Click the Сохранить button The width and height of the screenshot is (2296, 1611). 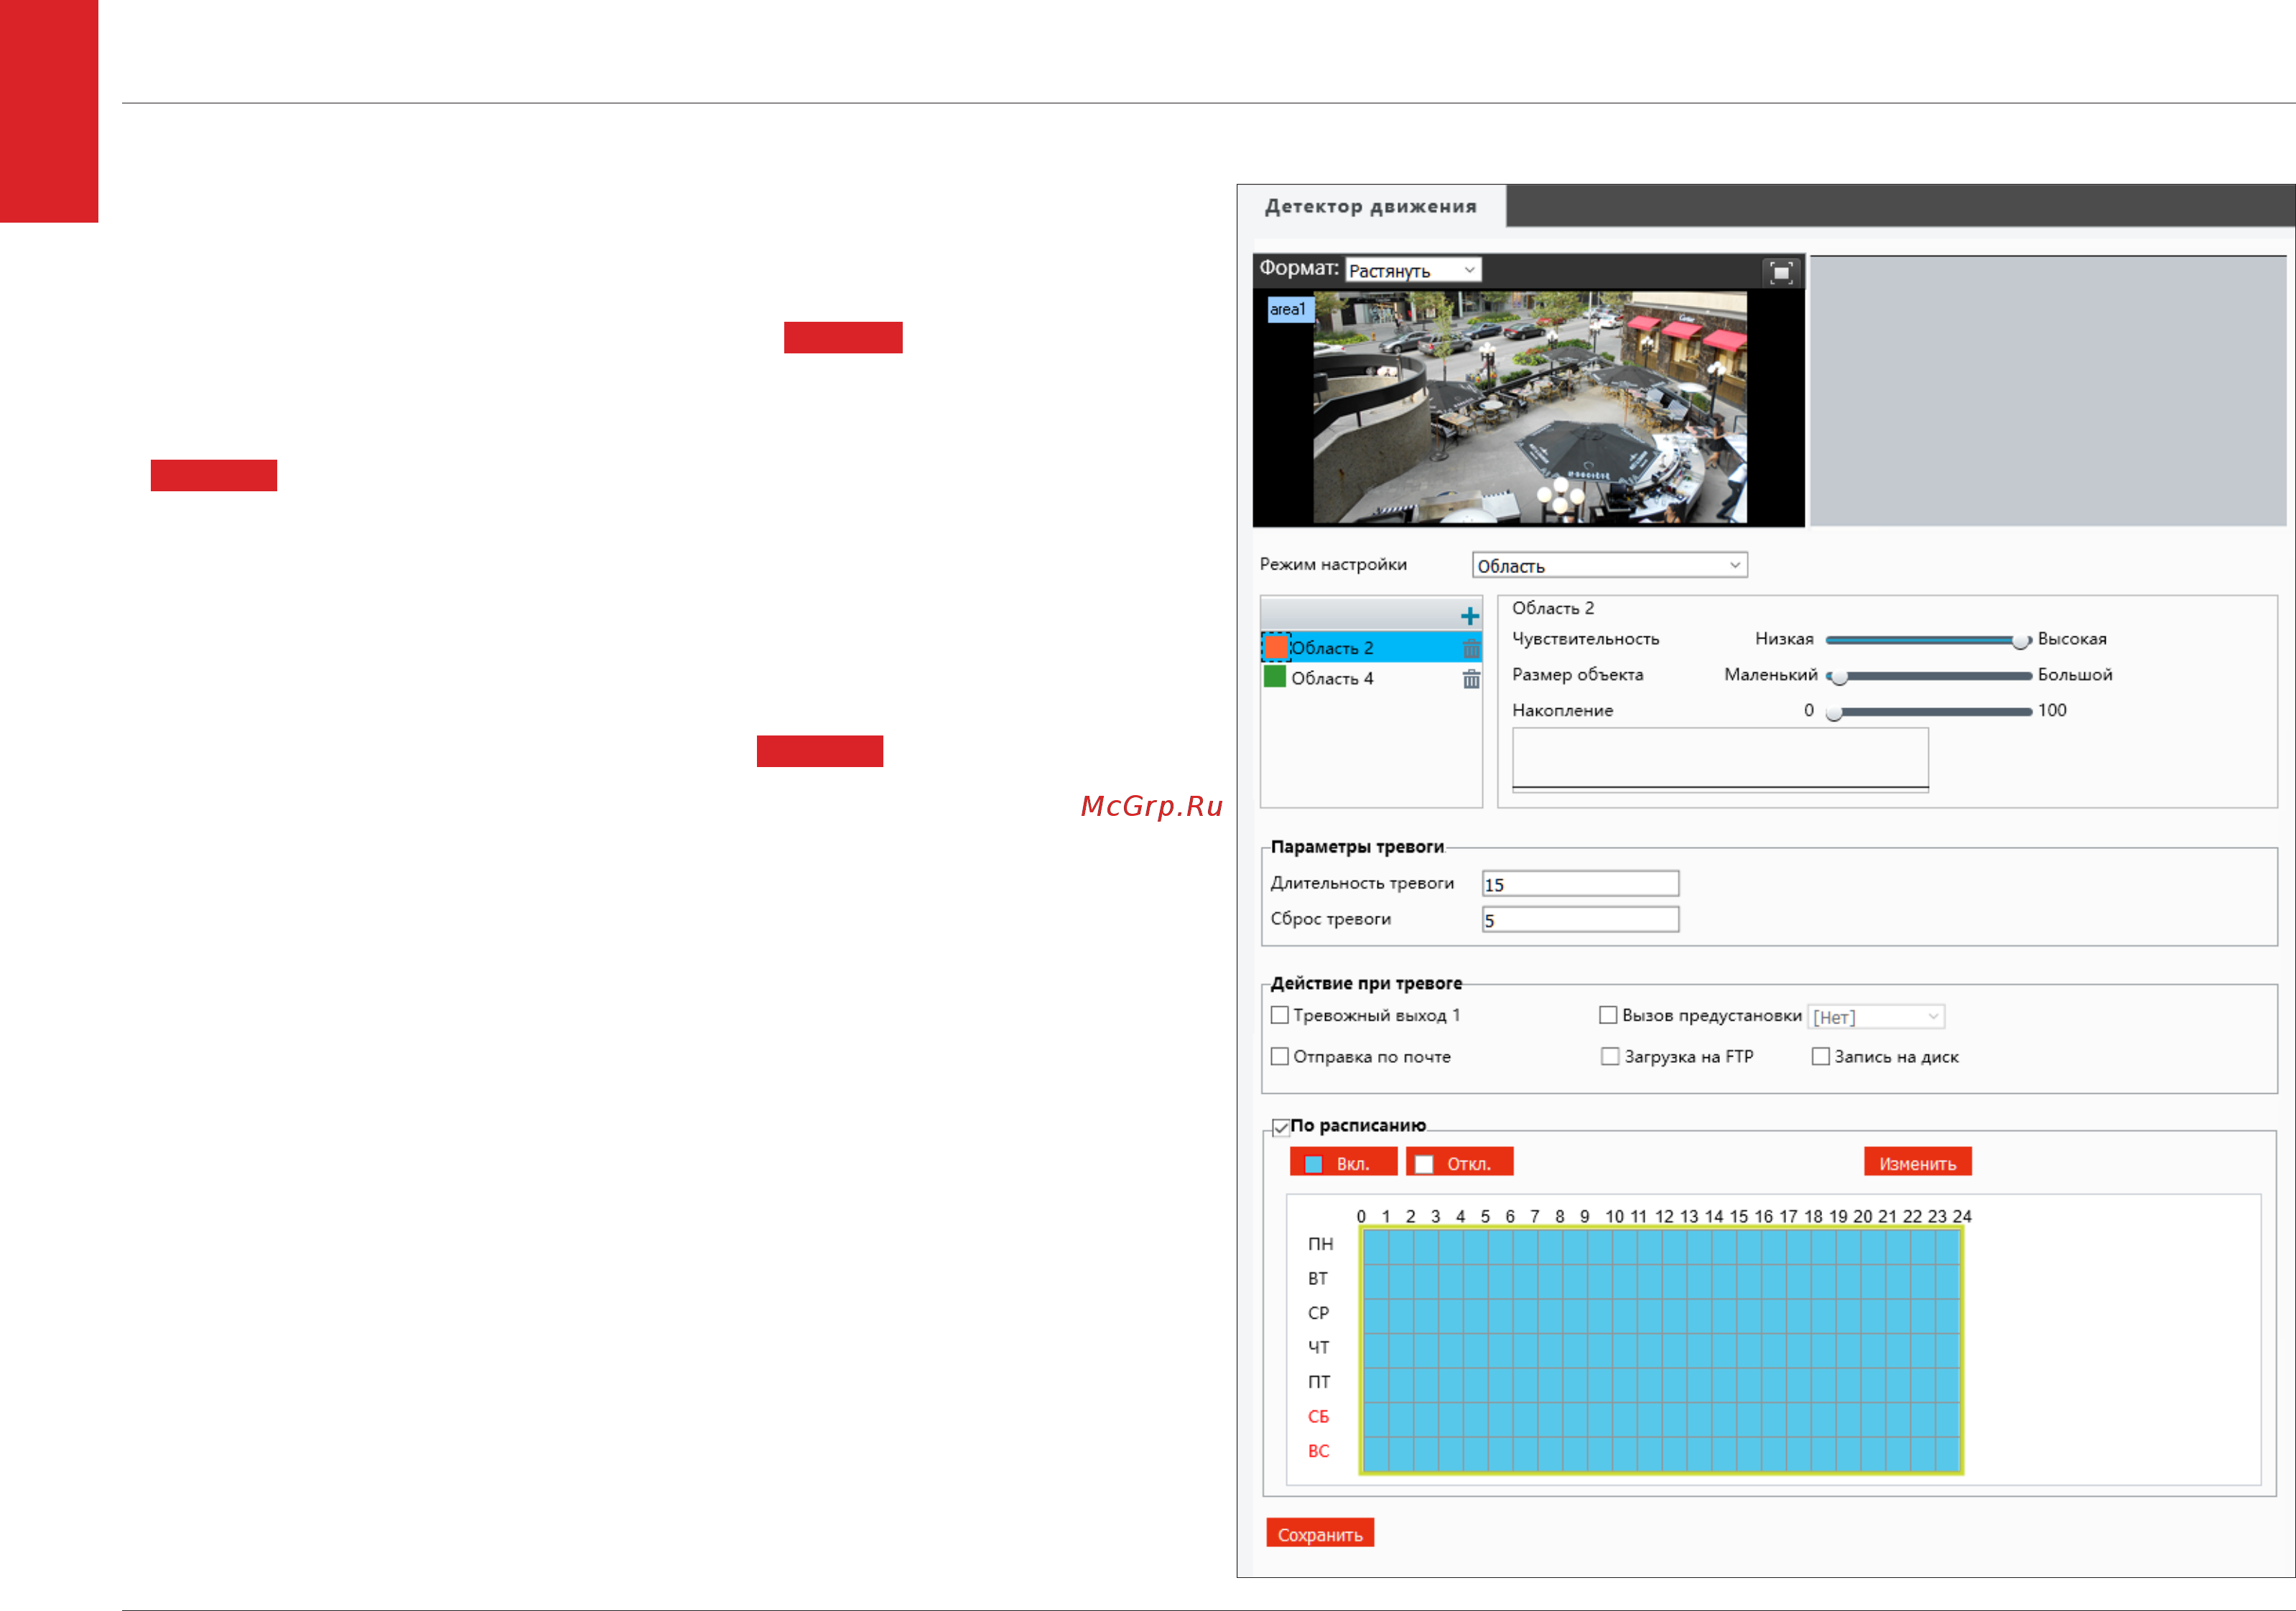1319,1533
